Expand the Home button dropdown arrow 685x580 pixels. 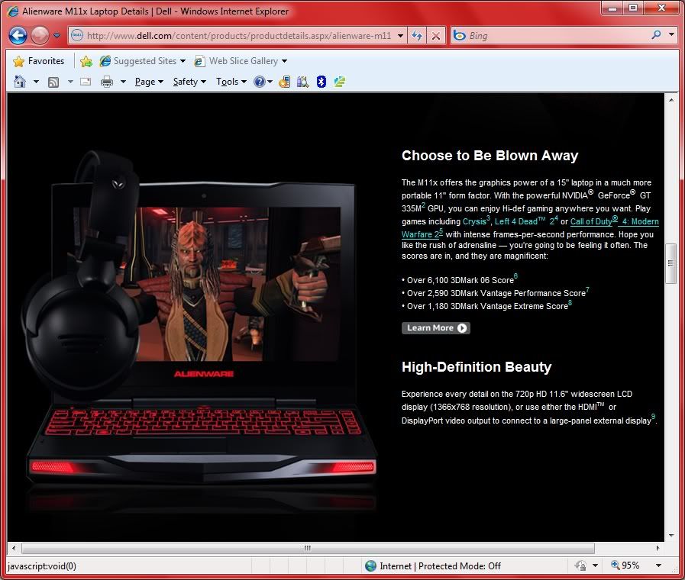(36, 82)
